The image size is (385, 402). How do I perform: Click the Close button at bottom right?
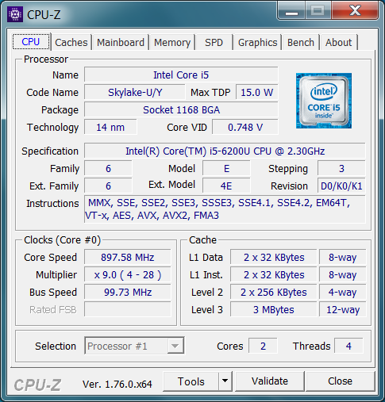pos(341,381)
